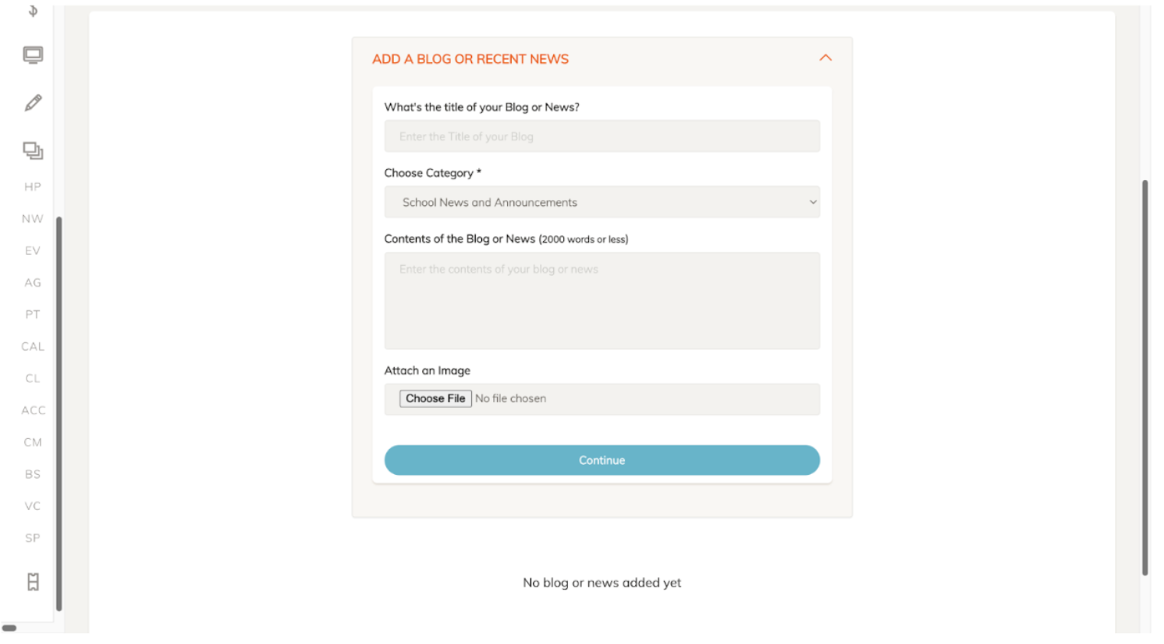
Task: Go to the CAL sidebar item
Action: point(33,347)
